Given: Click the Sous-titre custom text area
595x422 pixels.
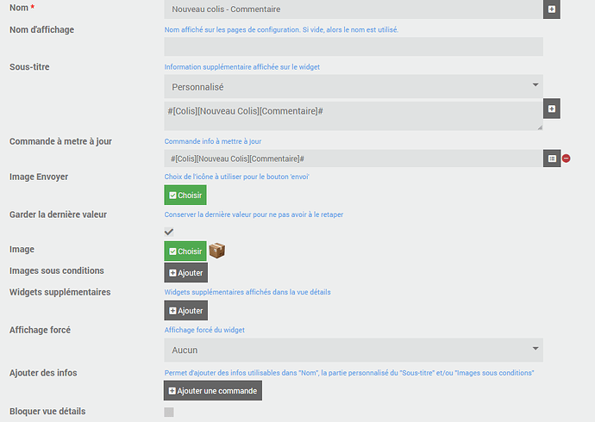Looking at the screenshot, I should pyautogui.click(x=354, y=115).
